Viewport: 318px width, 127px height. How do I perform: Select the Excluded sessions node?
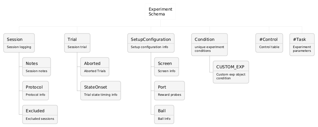point(40,114)
